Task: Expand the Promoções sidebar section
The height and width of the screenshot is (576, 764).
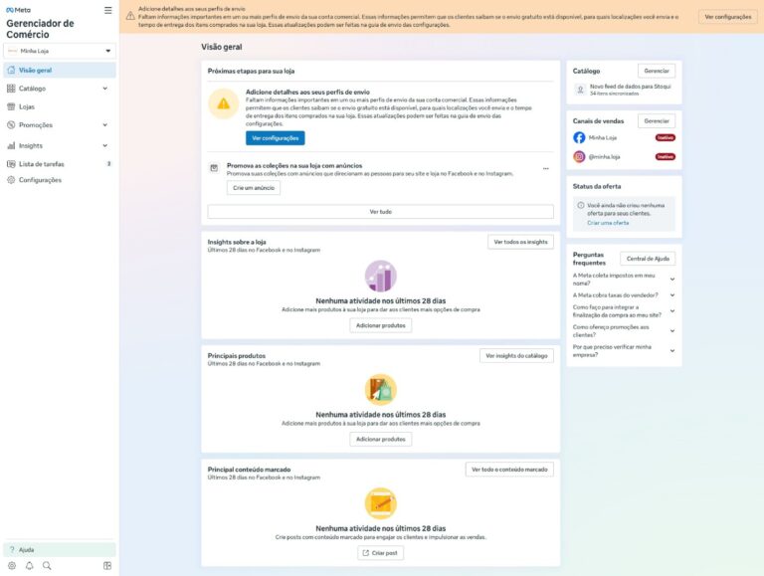Action: 104,125
